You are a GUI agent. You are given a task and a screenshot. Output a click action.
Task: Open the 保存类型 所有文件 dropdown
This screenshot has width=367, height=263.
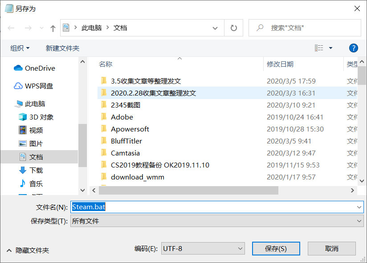coord(217,221)
